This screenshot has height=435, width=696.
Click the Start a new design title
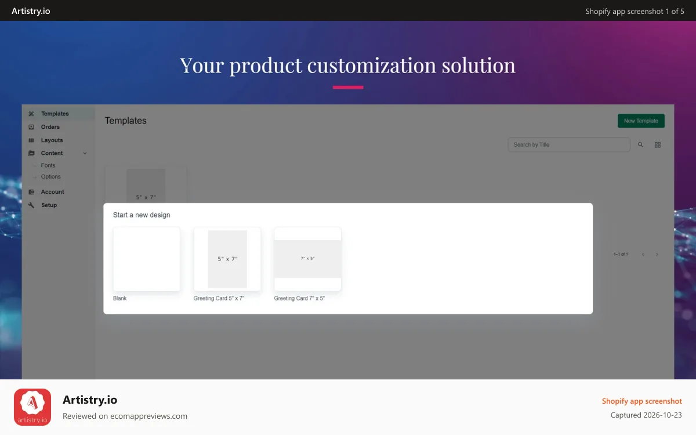pyautogui.click(x=142, y=215)
